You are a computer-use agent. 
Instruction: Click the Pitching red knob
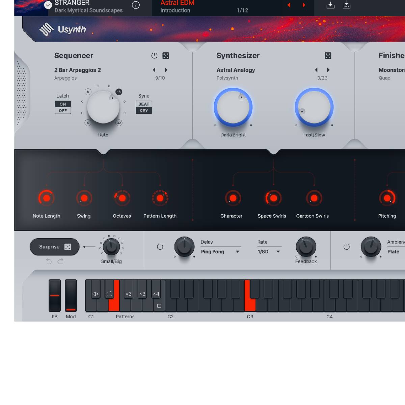coord(387,198)
